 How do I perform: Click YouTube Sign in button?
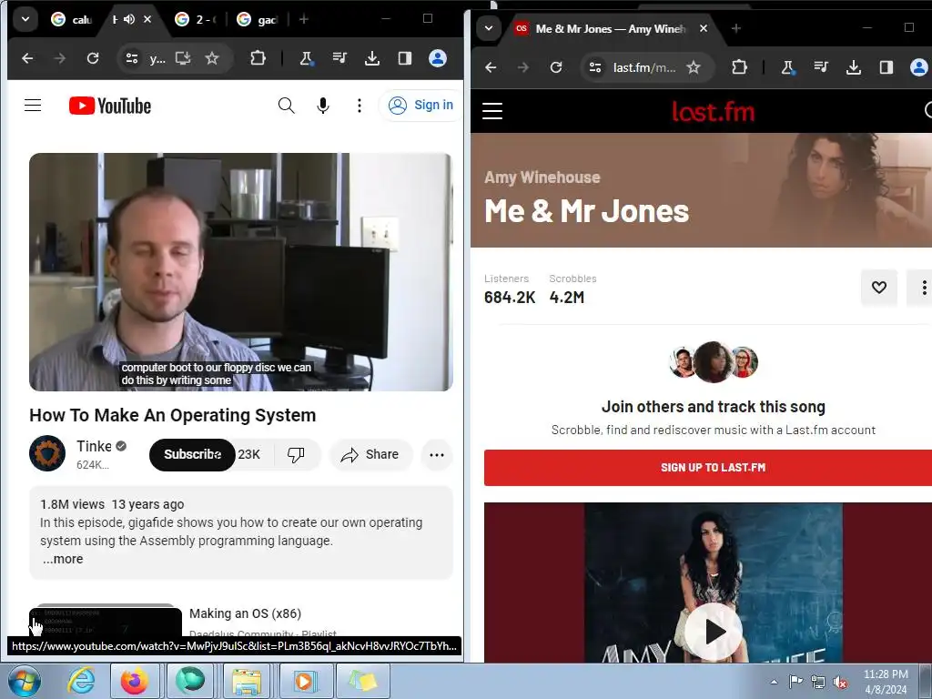click(x=420, y=106)
